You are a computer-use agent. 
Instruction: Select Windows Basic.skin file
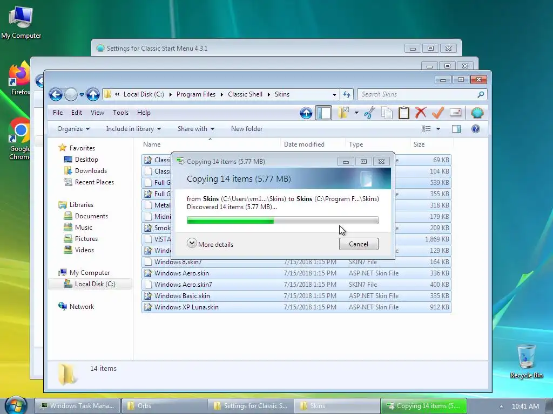(296, 296)
